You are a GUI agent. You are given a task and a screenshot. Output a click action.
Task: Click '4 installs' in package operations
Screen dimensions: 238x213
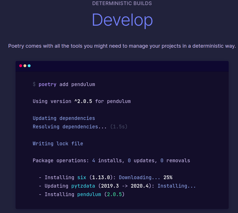coord(108,161)
